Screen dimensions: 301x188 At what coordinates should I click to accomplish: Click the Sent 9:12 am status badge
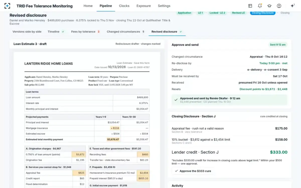pos(278,45)
